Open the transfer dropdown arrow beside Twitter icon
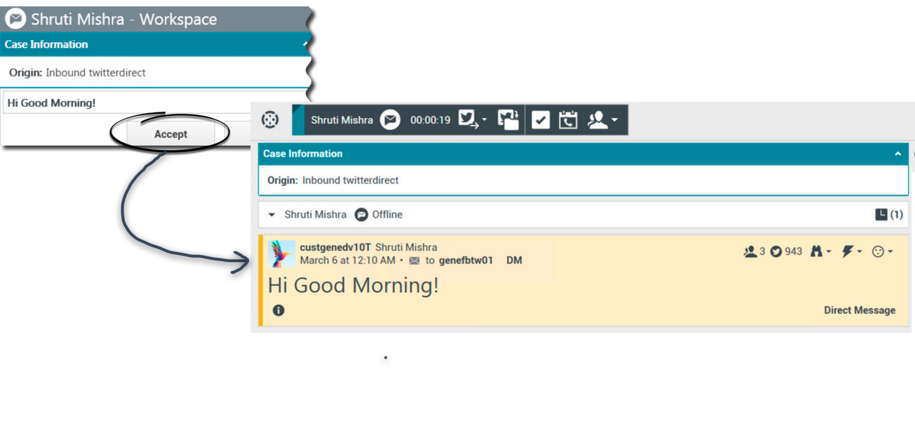This screenshot has width=915, height=424. [484, 119]
